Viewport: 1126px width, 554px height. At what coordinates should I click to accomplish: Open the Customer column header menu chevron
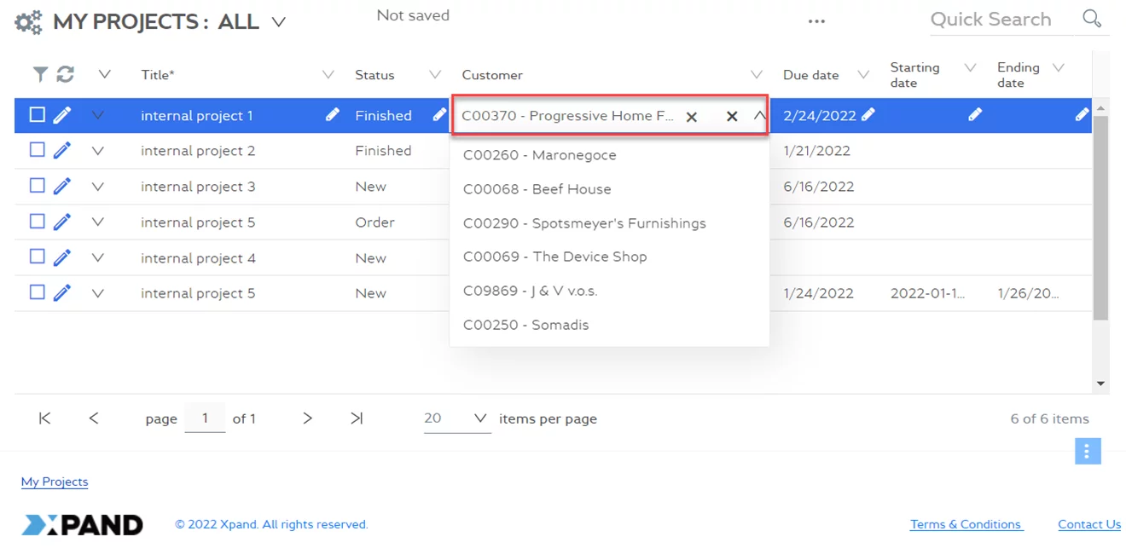pos(756,75)
